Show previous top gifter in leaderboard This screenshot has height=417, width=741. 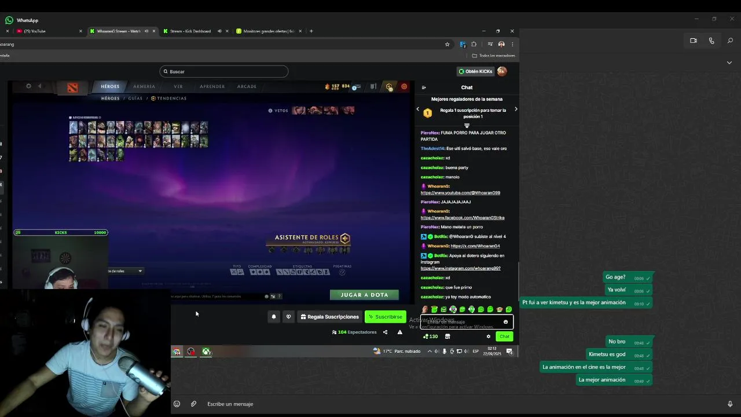click(x=418, y=109)
